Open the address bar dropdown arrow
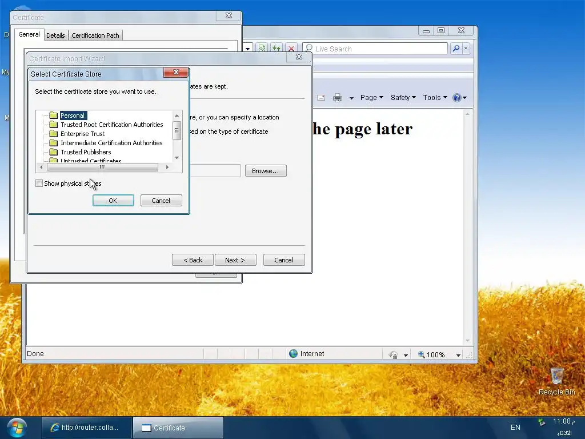This screenshot has height=439, width=585. tap(247, 49)
